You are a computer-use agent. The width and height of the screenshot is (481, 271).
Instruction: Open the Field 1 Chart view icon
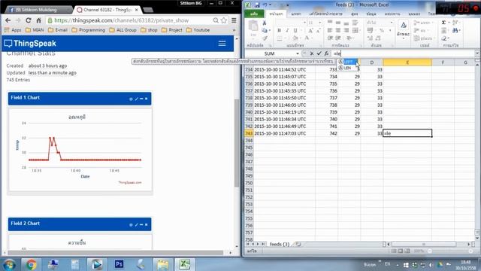tap(131, 99)
